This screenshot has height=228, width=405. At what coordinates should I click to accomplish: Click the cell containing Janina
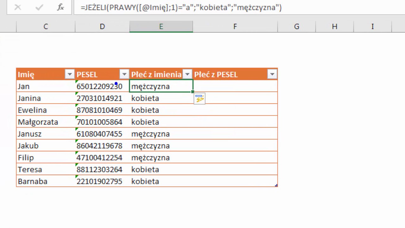pyautogui.click(x=46, y=98)
